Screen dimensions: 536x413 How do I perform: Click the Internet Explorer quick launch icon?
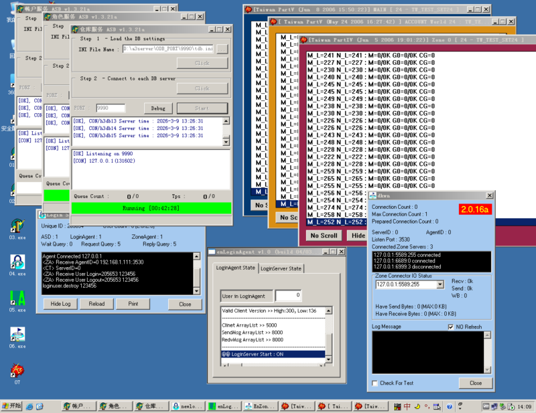coord(31,406)
